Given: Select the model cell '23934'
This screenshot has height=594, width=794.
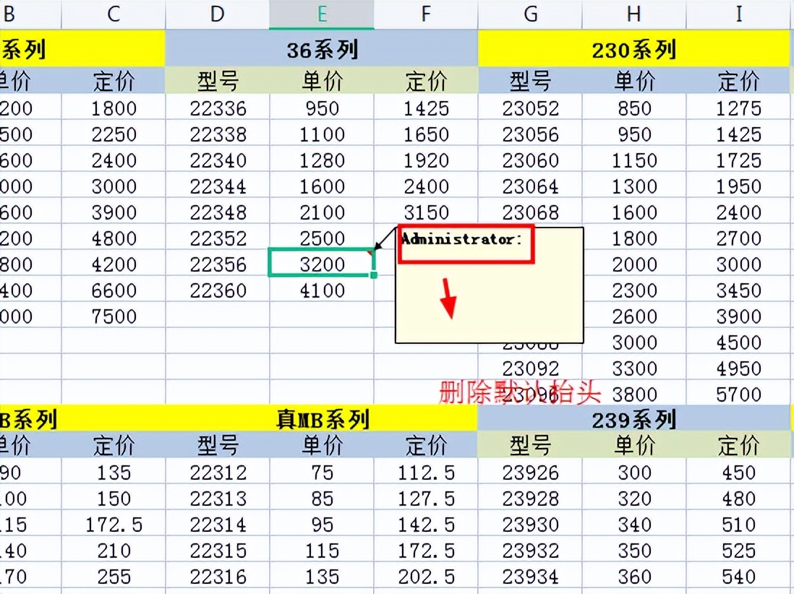Looking at the screenshot, I should [530, 576].
